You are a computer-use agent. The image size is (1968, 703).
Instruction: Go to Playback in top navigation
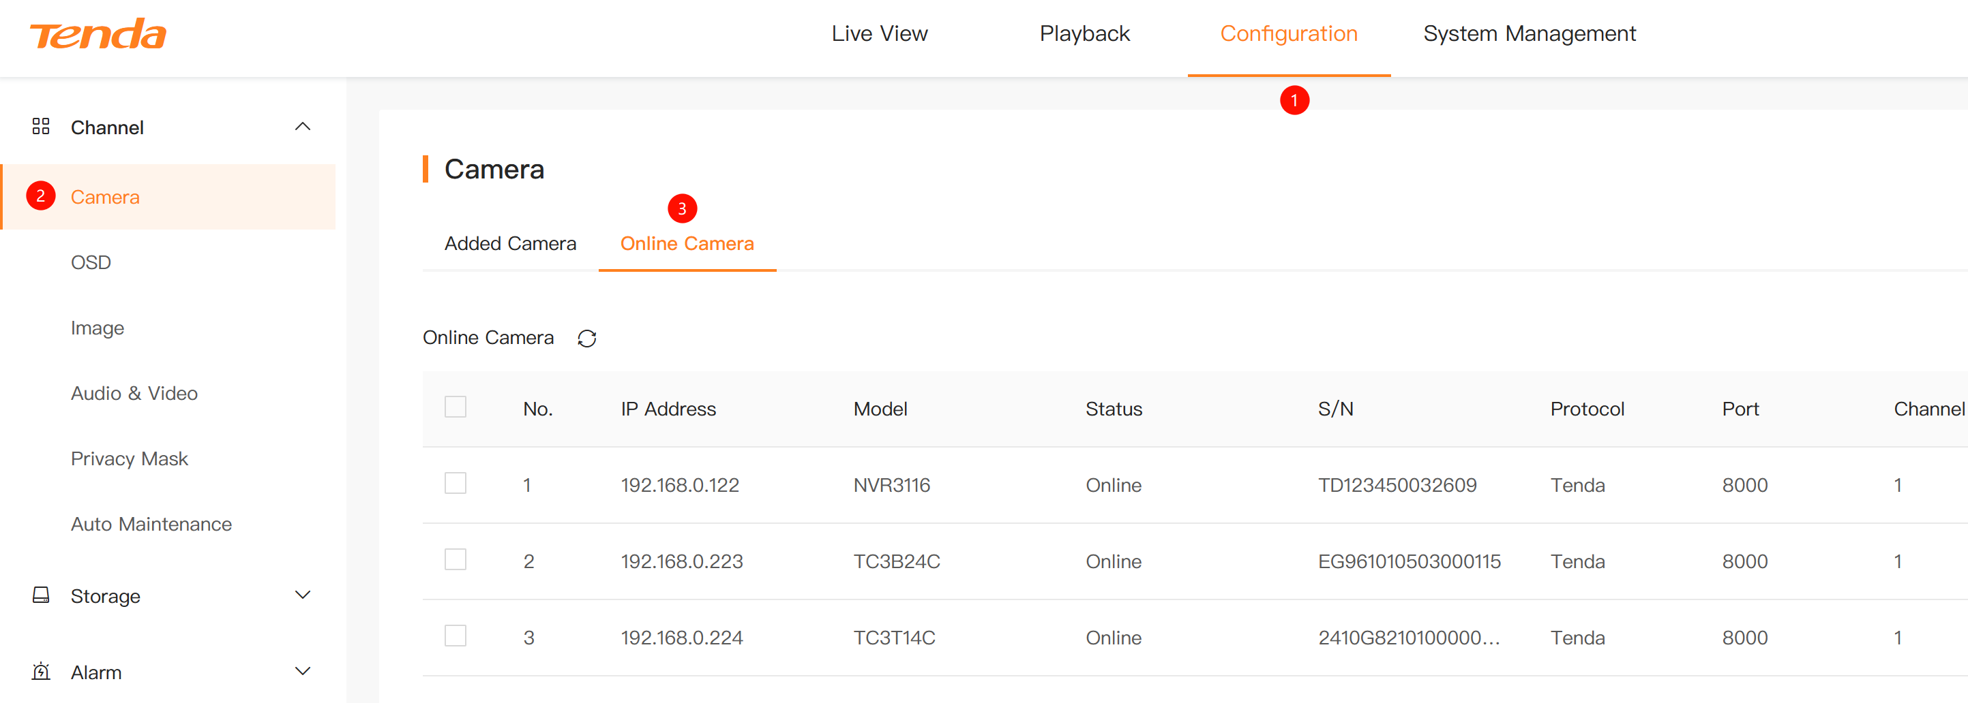point(1084,33)
